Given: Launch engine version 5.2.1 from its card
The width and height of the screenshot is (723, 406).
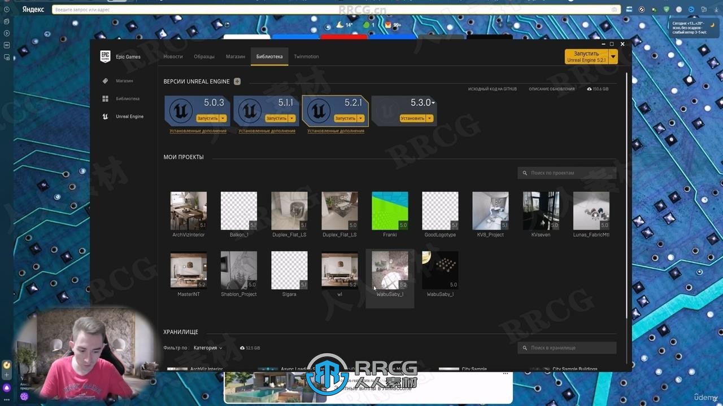Looking at the screenshot, I should (345, 118).
